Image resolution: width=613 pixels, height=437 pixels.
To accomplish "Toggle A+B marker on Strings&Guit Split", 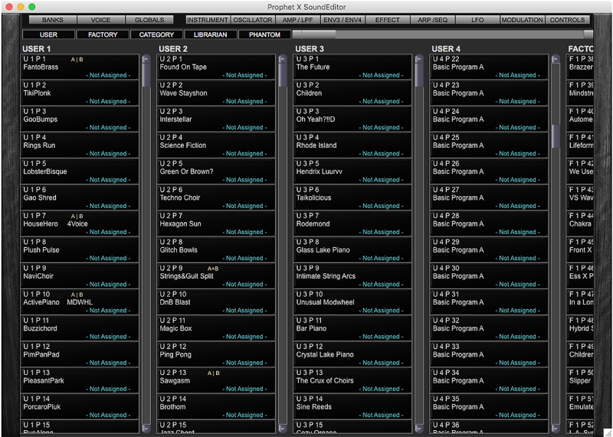I will click(x=213, y=269).
